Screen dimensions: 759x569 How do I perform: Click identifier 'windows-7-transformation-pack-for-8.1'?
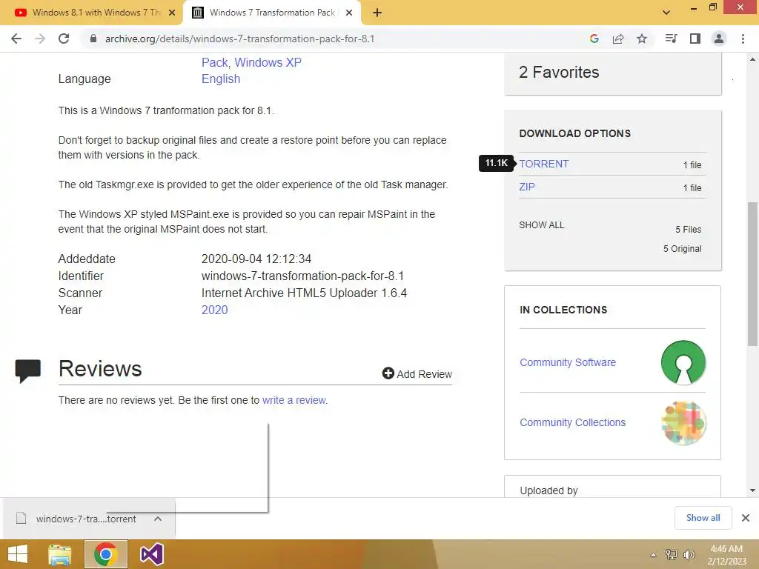302,276
